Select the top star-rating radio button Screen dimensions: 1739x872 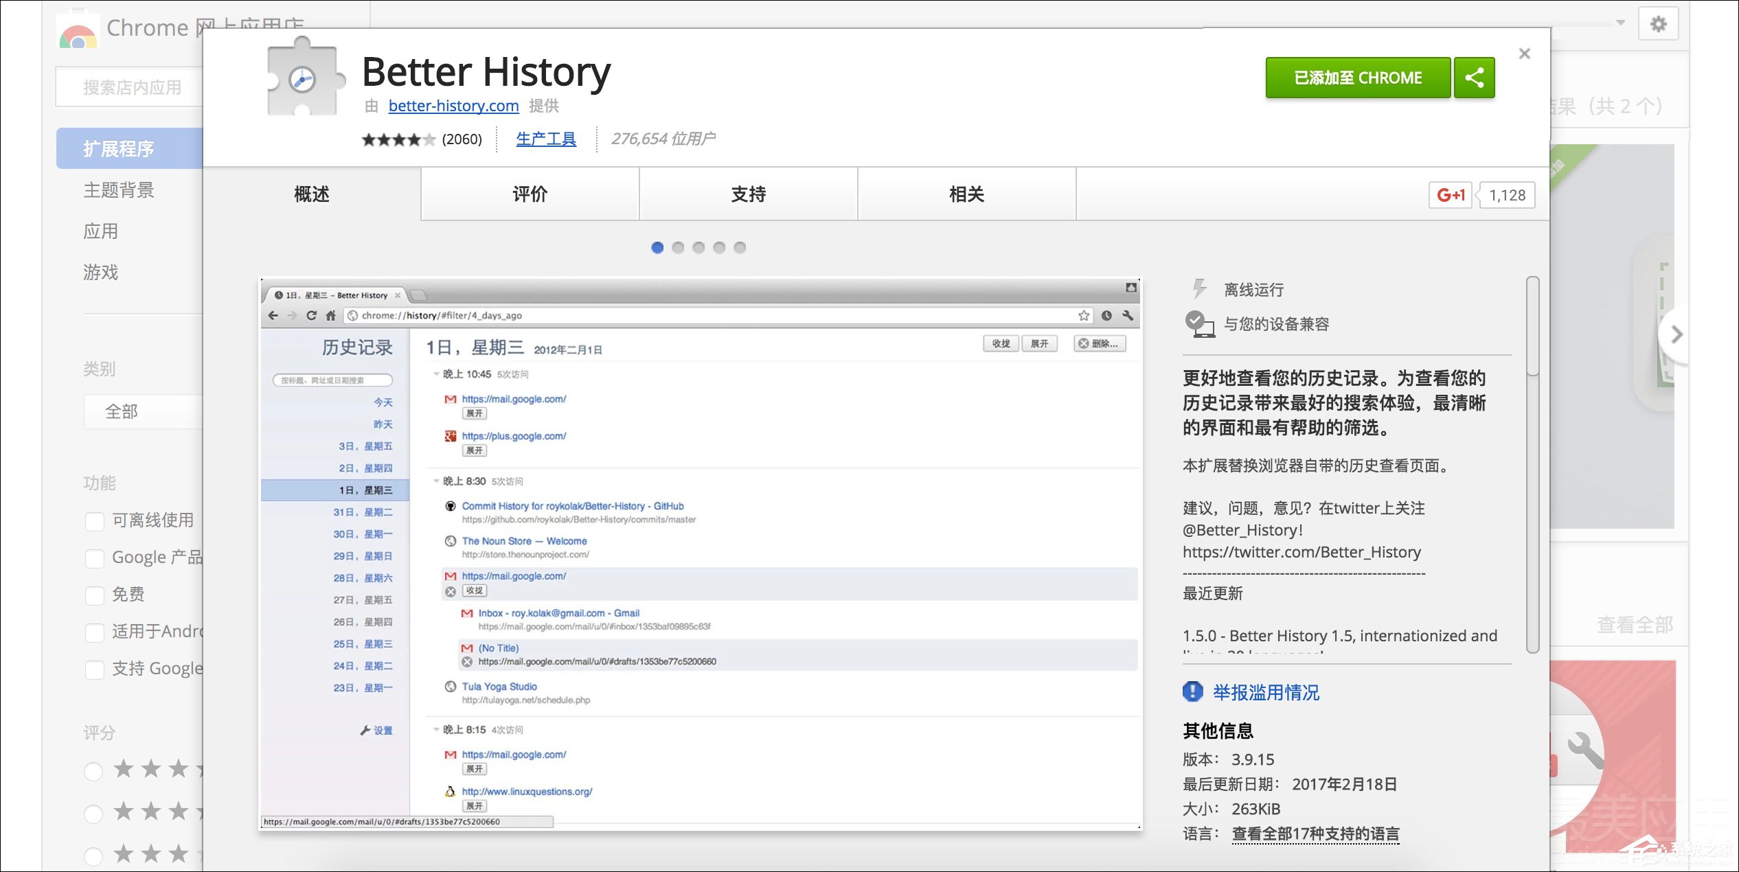(93, 771)
